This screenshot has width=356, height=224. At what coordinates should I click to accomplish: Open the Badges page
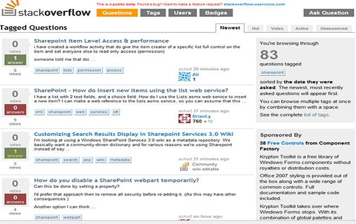click(x=216, y=13)
